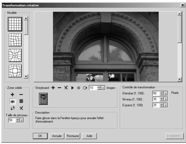Remove a storyboard frame with minus icon
The width and height of the screenshot is (186, 144).
59,88
